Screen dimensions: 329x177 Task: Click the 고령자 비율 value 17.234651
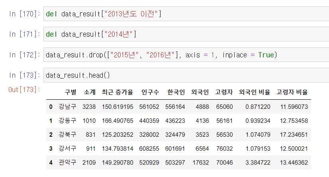tap(294, 135)
